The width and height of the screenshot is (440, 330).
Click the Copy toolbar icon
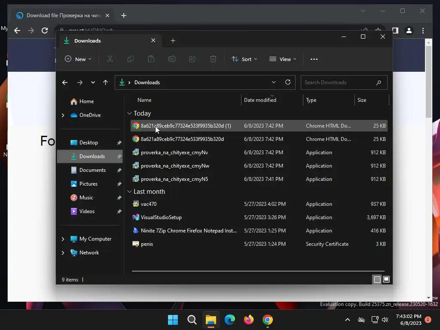pyautogui.click(x=131, y=59)
